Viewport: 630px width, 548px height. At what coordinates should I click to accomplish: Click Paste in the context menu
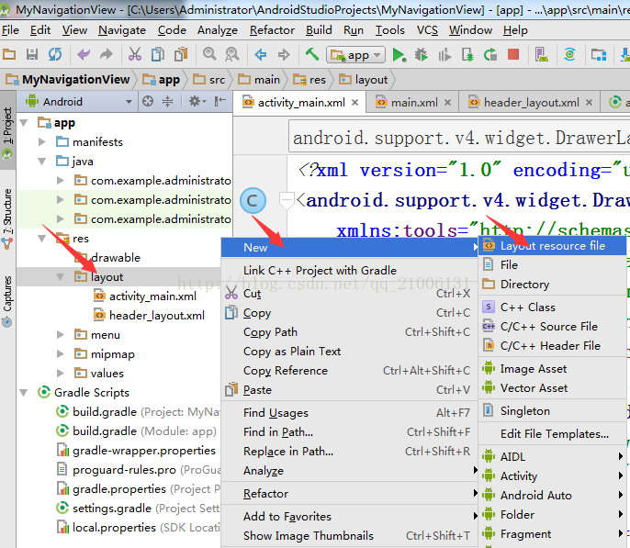click(350, 390)
